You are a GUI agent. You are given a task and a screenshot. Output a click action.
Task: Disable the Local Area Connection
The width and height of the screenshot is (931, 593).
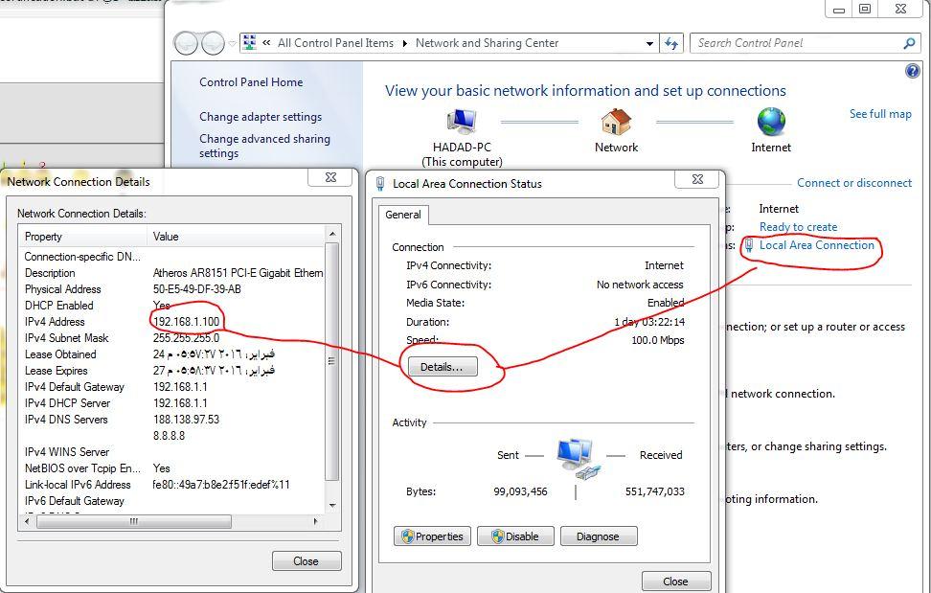(515, 536)
